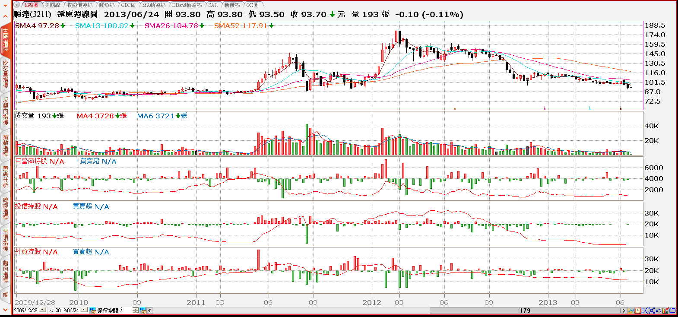
Task: Select the 擺動指標 sidebar tab
Action: tap(5, 145)
